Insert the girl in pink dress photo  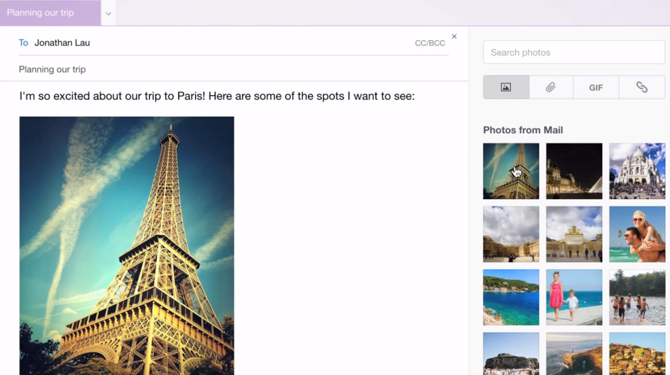(574, 297)
